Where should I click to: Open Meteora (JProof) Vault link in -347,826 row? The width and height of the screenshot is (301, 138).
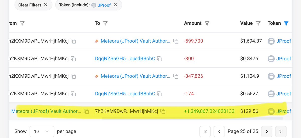(x=135, y=76)
